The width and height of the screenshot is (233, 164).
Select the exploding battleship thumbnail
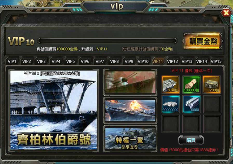tap(130, 110)
